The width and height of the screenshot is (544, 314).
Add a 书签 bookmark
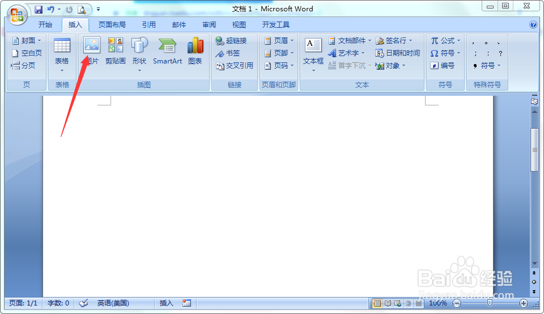228,53
